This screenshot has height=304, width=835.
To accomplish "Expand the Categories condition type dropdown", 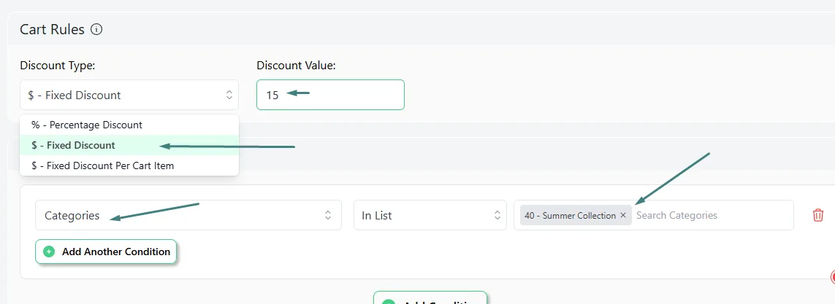I will [x=188, y=215].
